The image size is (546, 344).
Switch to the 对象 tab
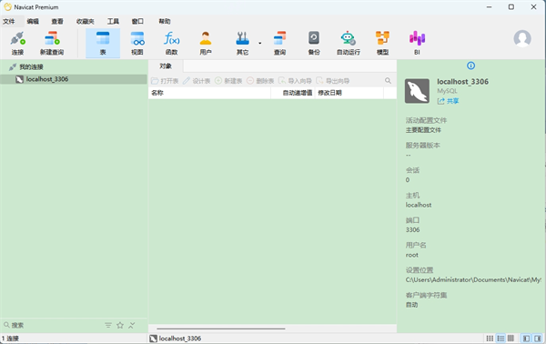pyautogui.click(x=166, y=66)
